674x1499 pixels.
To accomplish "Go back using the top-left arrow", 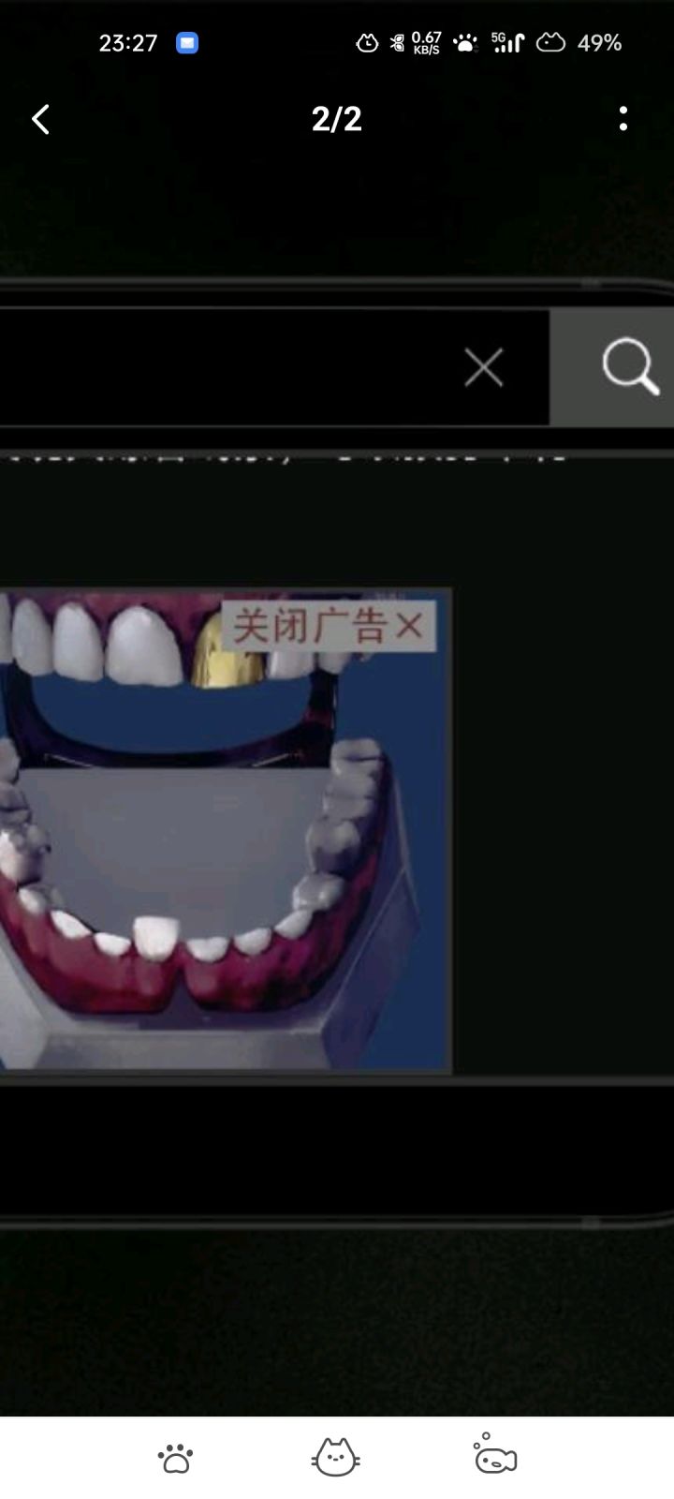I will click(40, 119).
